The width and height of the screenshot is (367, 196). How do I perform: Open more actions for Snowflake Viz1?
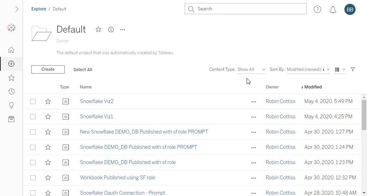pyautogui.click(x=254, y=117)
